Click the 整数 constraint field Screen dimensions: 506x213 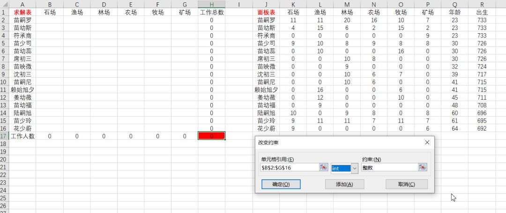coord(390,167)
